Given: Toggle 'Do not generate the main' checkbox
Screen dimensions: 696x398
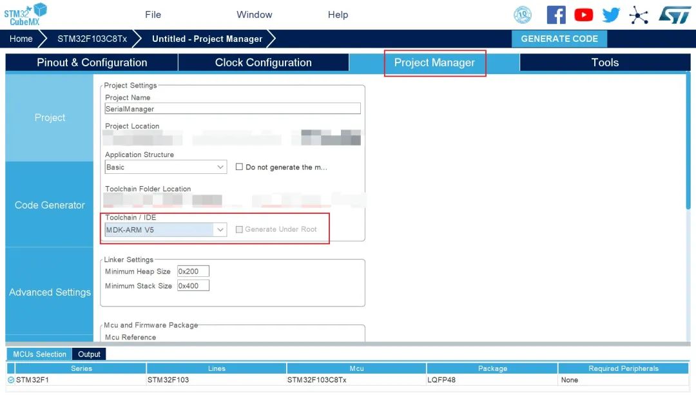Looking at the screenshot, I should coord(239,167).
